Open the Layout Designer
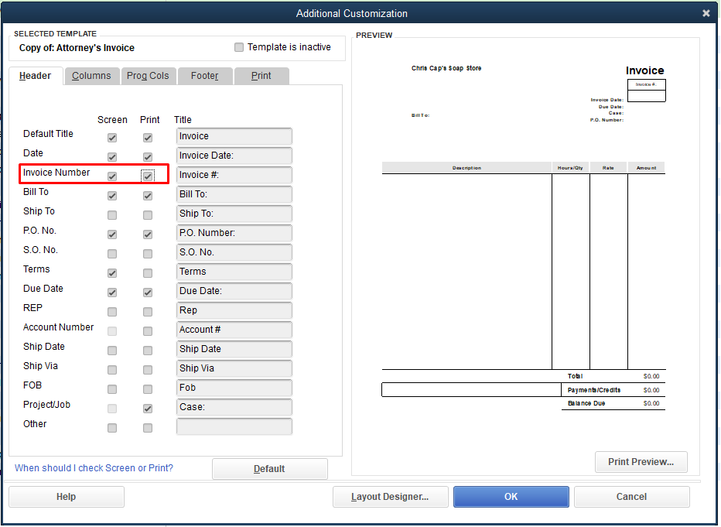Viewport: 721px width, 527px height. pyautogui.click(x=390, y=497)
